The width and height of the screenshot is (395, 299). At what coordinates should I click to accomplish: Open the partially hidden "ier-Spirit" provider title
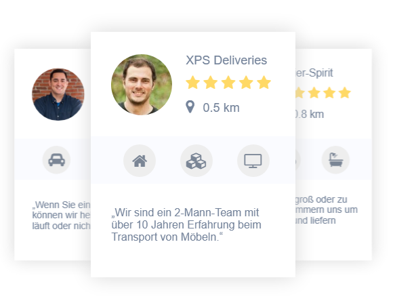coord(314,73)
